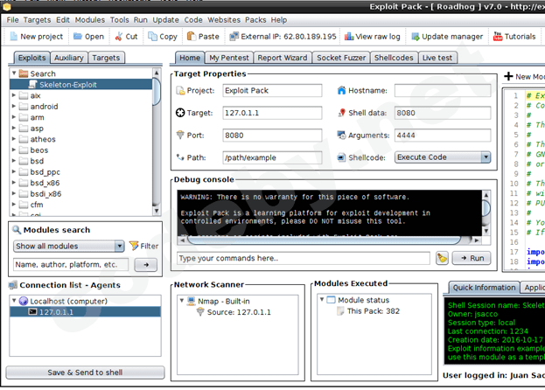Collapse the Nmap - Built-in tree node
This screenshot has height=390, width=545.
(181, 301)
